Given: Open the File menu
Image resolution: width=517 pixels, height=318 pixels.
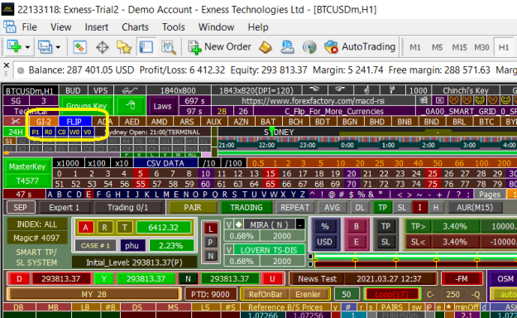Looking at the screenshot, I should pos(29,27).
